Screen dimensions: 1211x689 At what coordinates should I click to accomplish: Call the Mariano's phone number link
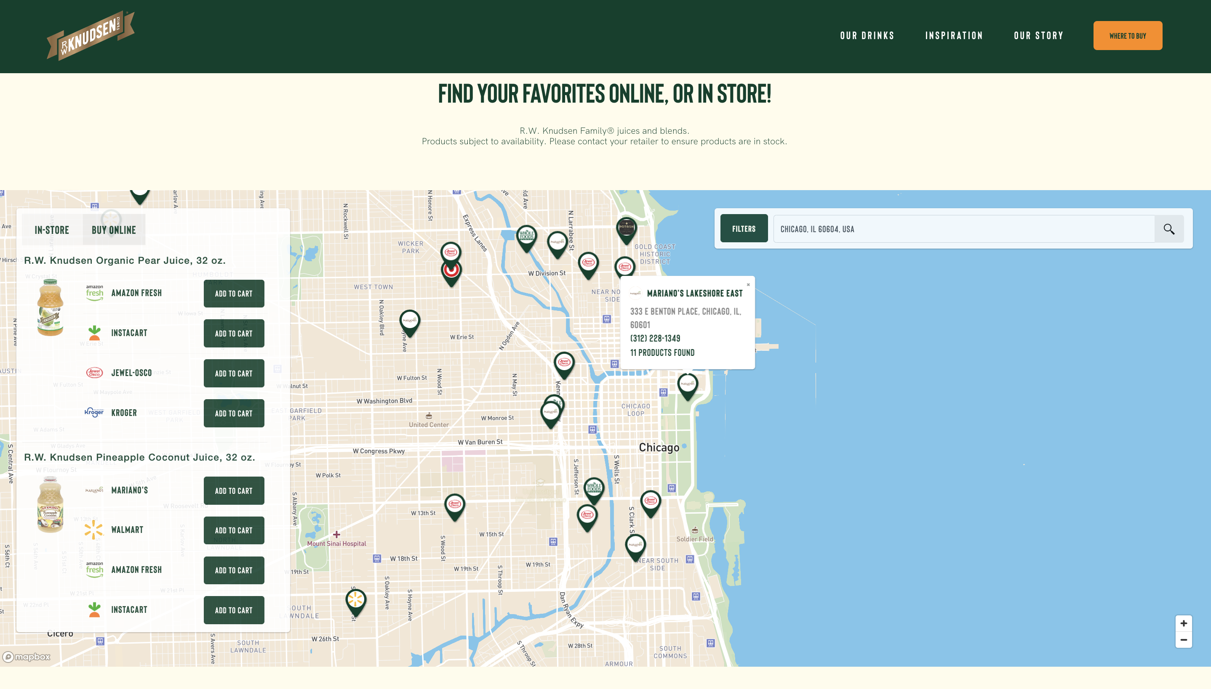pos(654,338)
